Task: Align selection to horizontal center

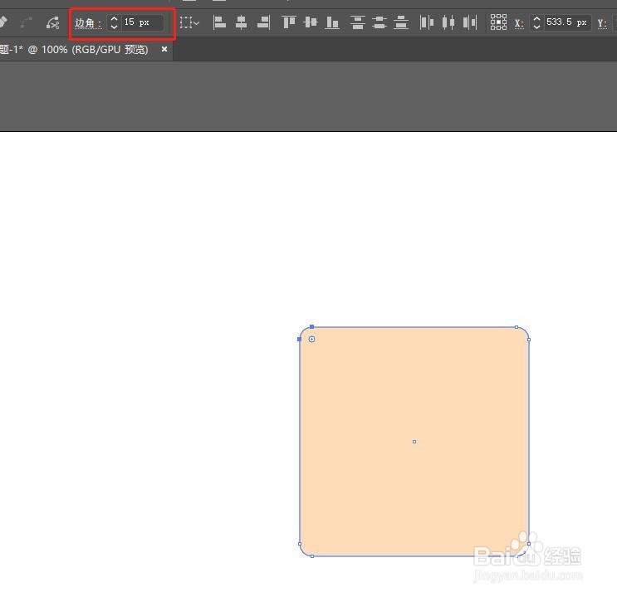Action: 241,22
